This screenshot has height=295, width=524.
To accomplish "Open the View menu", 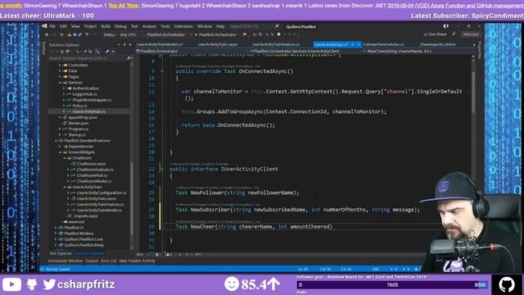I will [75, 26].
